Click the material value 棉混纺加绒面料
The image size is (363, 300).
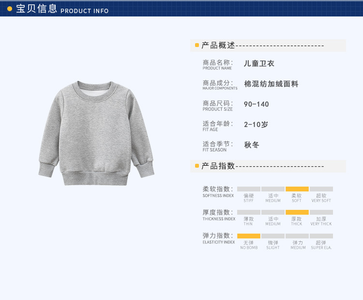271,84
